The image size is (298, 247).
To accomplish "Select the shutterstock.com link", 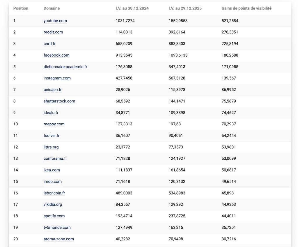I will pos(59,101).
